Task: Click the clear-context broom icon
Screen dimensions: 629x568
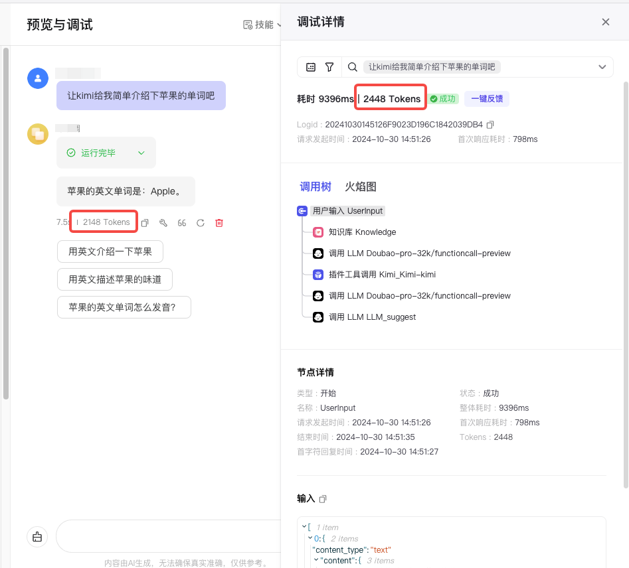Action: (x=37, y=537)
